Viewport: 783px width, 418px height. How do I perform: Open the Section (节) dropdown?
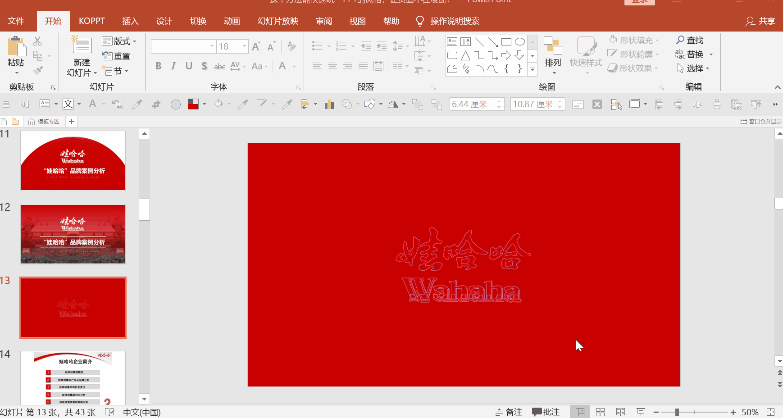coord(116,71)
